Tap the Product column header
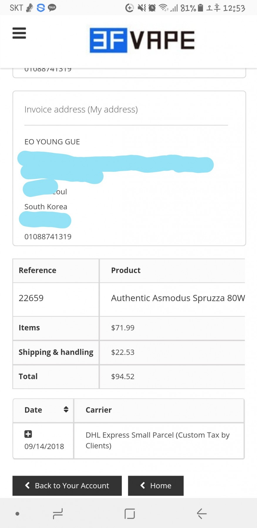 pyautogui.click(x=126, y=270)
